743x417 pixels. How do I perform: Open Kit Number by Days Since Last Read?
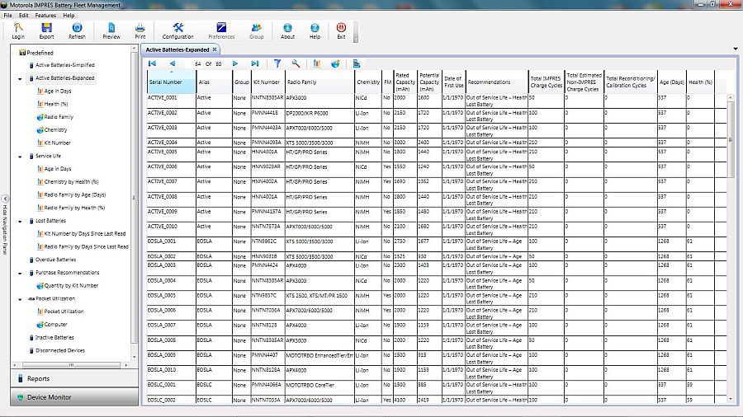(85, 233)
